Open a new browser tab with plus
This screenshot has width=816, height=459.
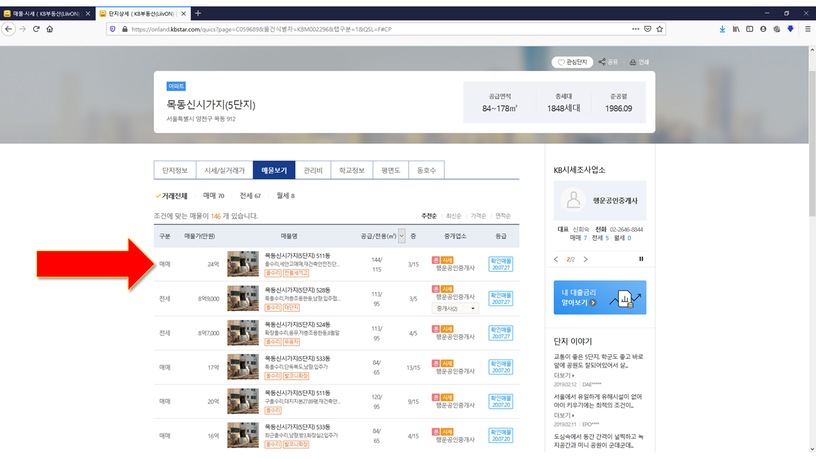click(198, 13)
